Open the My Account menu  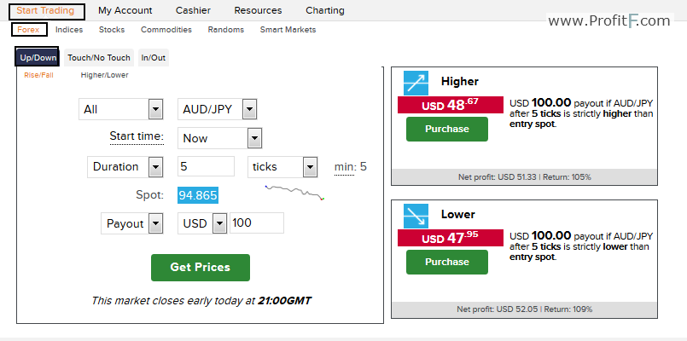(125, 10)
